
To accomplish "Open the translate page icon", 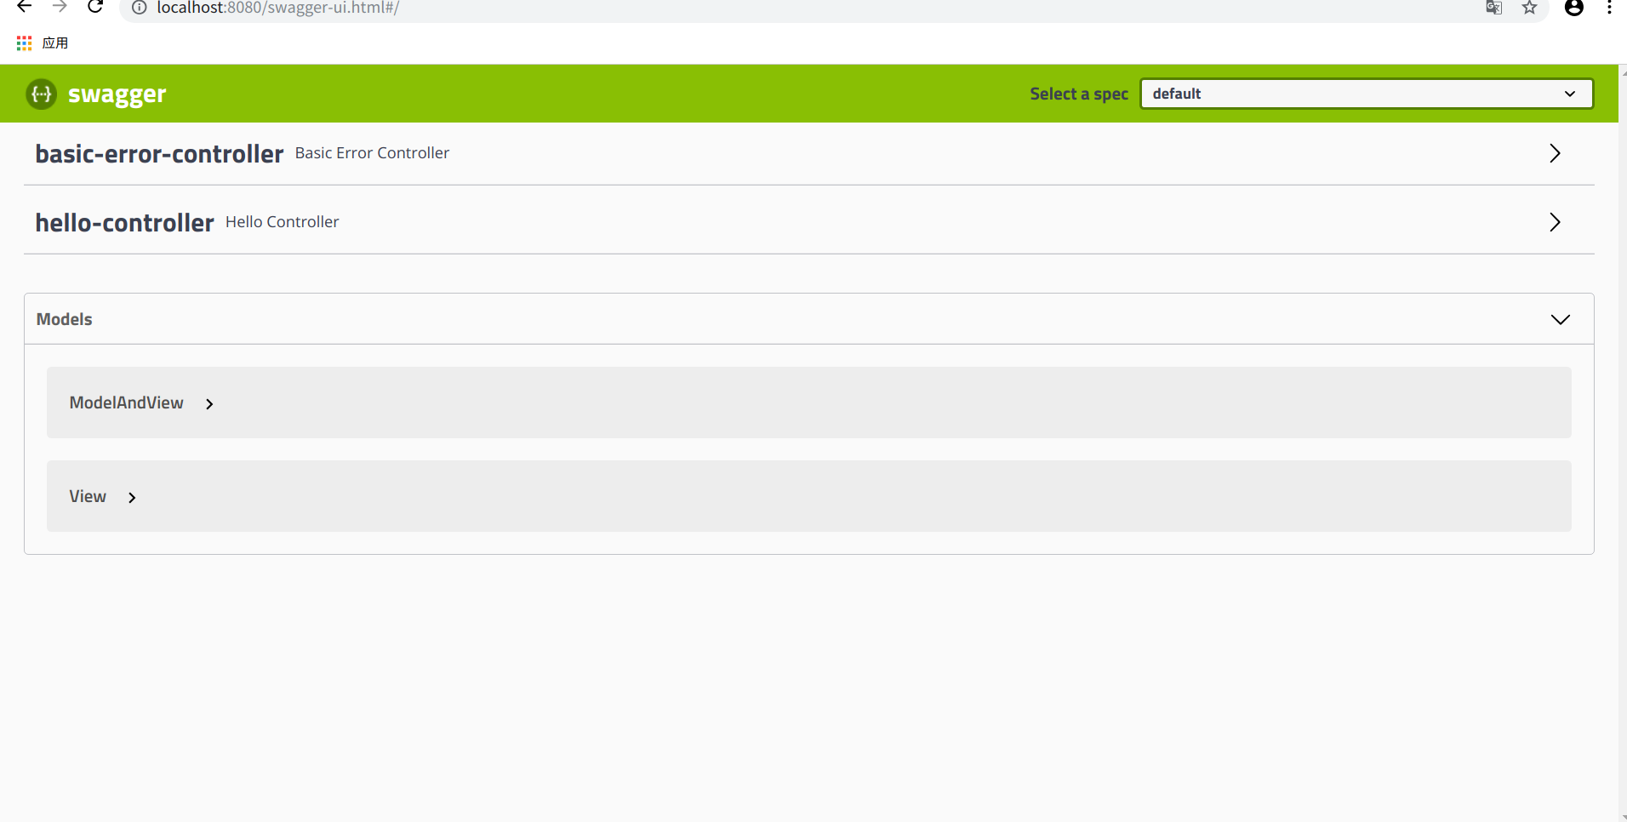I will coord(1494,8).
